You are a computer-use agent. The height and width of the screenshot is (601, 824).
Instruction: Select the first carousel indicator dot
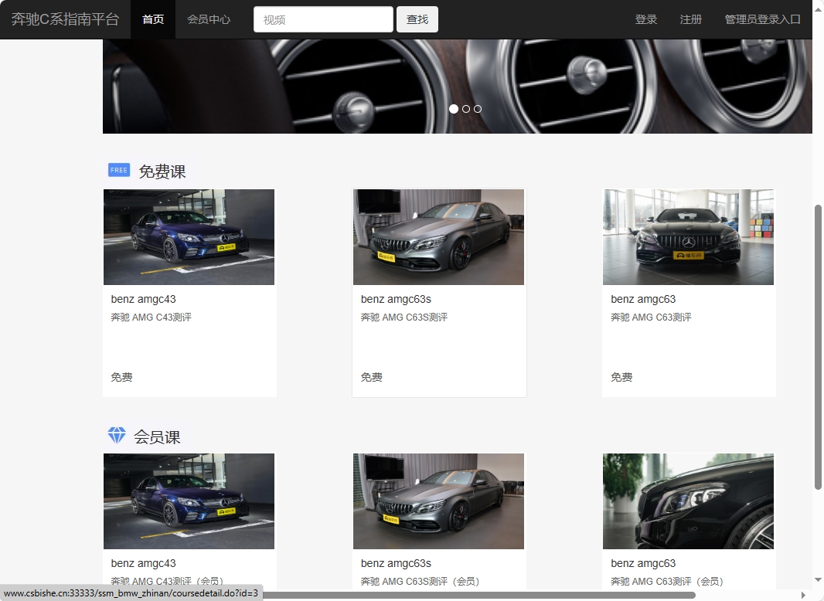coord(454,109)
